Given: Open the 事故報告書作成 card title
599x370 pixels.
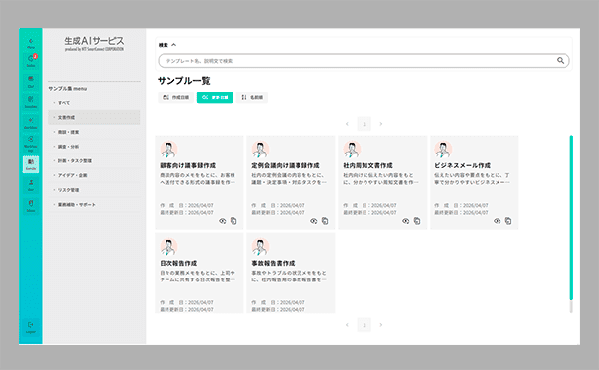Looking at the screenshot, I should tap(273, 263).
